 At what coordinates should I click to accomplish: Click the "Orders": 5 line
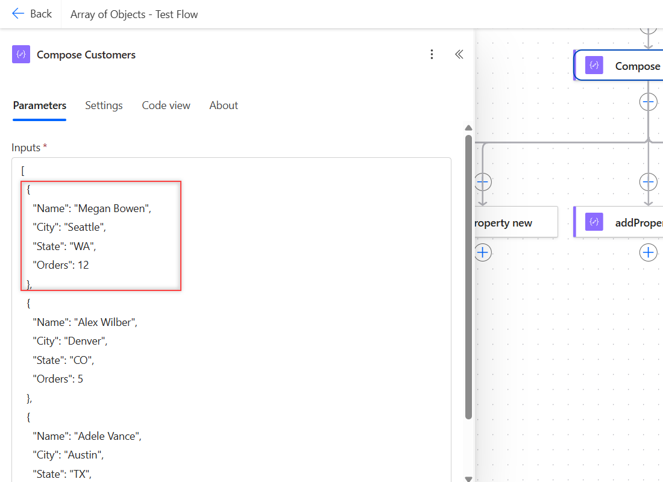58,379
